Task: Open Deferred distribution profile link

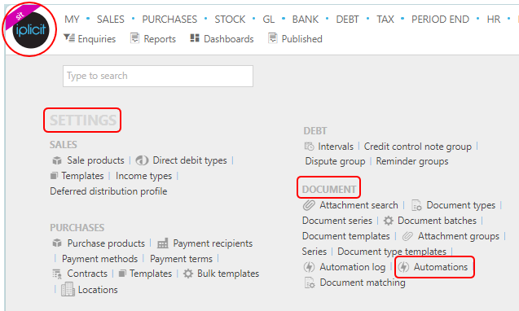Action: tap(108, 191)
